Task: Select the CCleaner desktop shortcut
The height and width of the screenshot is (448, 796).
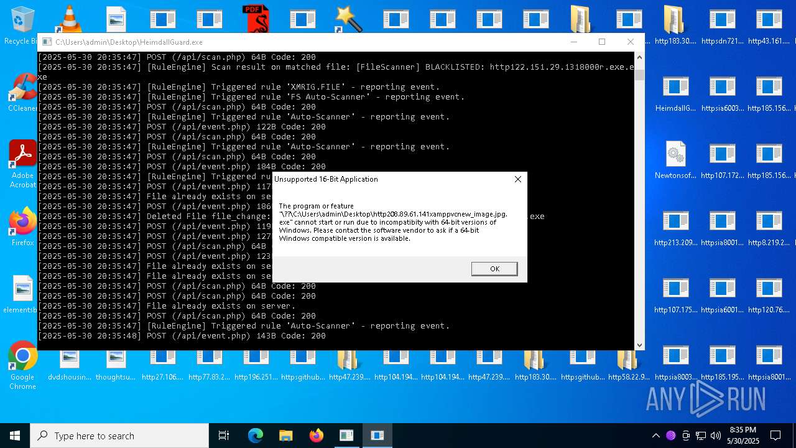Action: 22,93
